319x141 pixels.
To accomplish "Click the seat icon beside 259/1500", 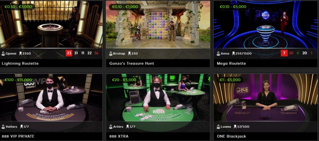I will coord(234,53).
